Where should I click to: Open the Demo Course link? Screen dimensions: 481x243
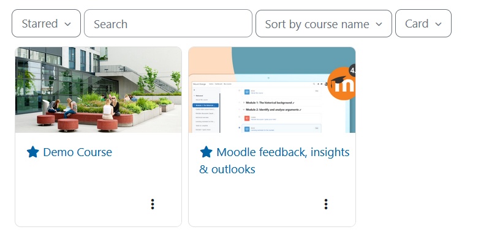[x=77, y=152]
